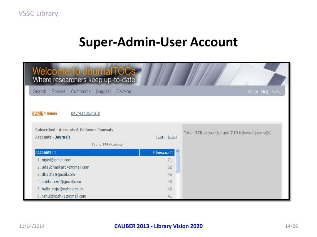This screenshot has width=317, height=237.
Task: Click the Found 370 Accounts text
Action: point(107,145)
